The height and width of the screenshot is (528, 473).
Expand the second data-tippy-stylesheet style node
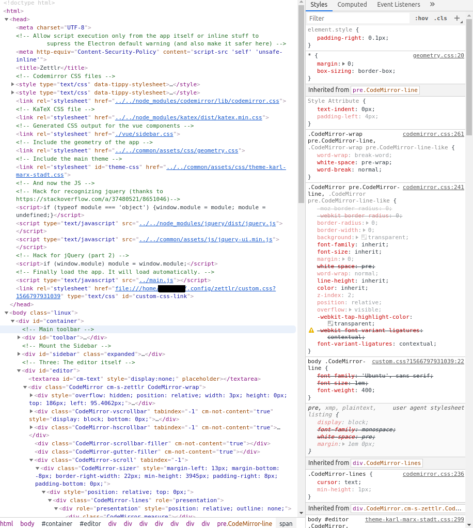point(12,92)
